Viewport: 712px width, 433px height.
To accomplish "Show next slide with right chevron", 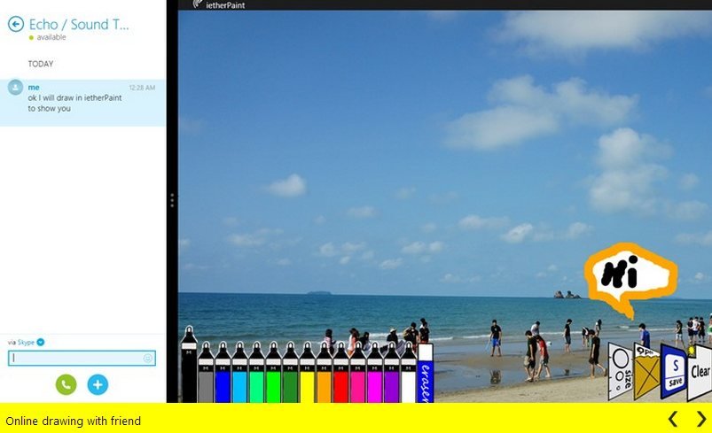I will point(701,419).
